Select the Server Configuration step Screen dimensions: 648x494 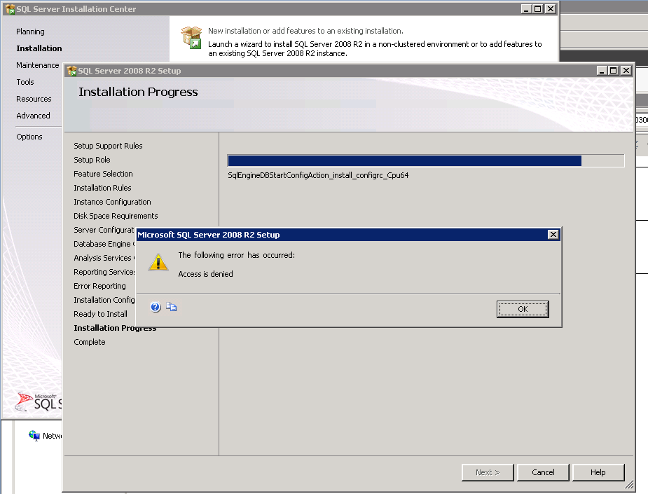tap(104, 230)
